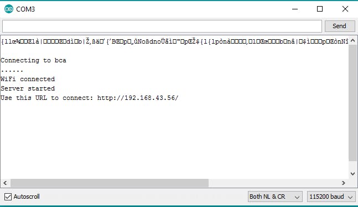358x207 pixels.
Task: Maximize the COM3 window
Action: [320, 9]
